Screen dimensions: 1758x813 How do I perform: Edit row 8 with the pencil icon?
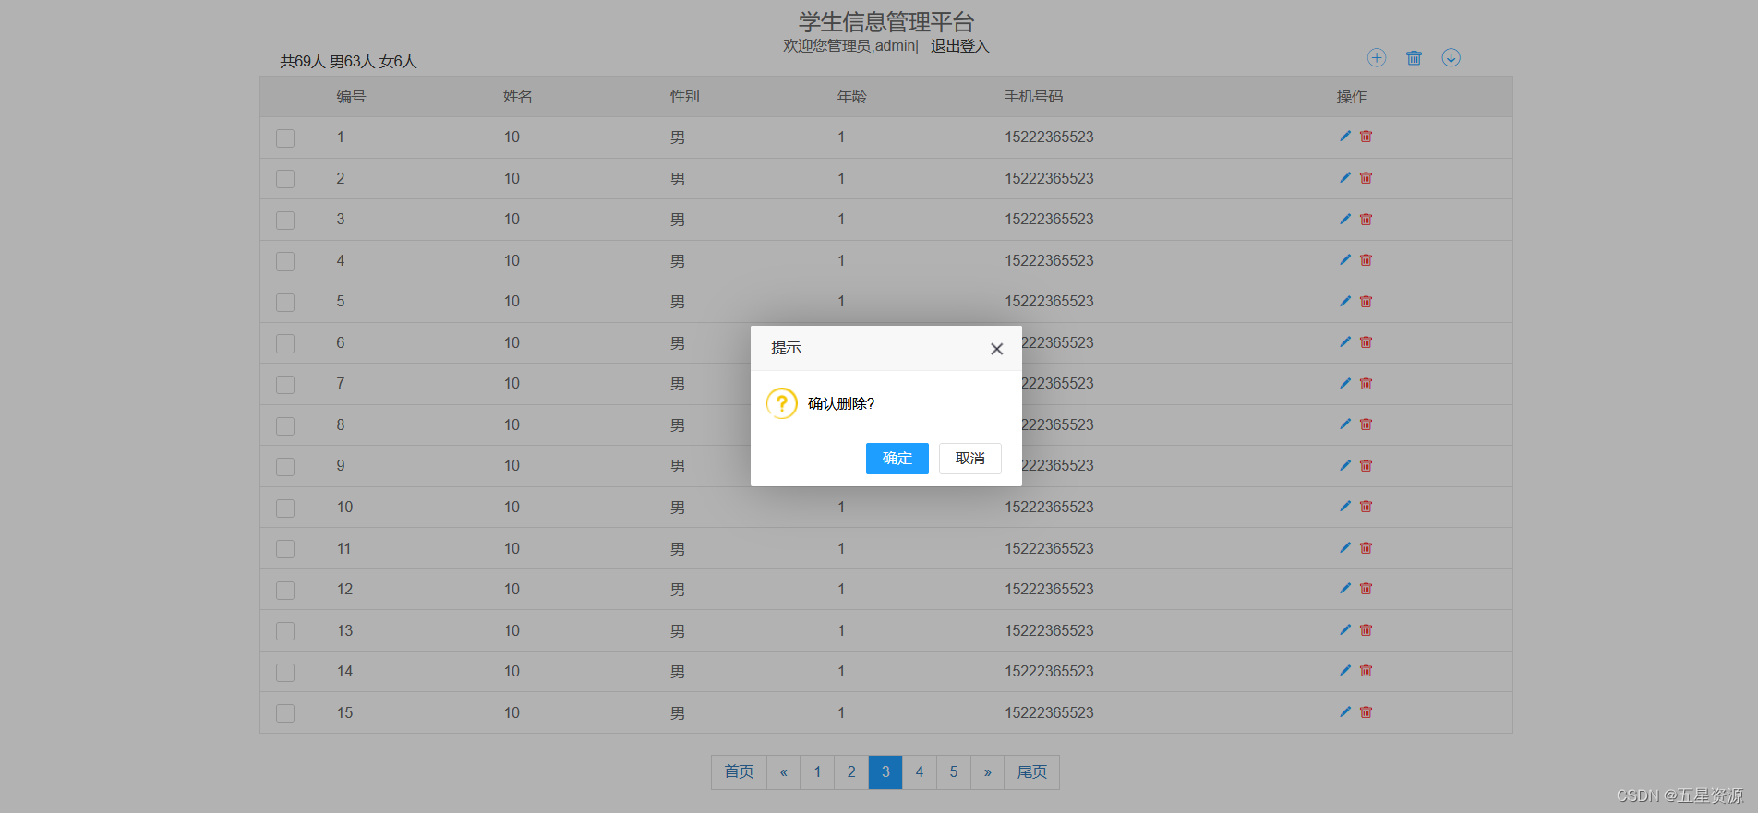click(x=1345, y=424)
